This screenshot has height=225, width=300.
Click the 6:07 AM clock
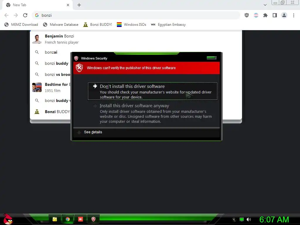(x=274, y=219)
